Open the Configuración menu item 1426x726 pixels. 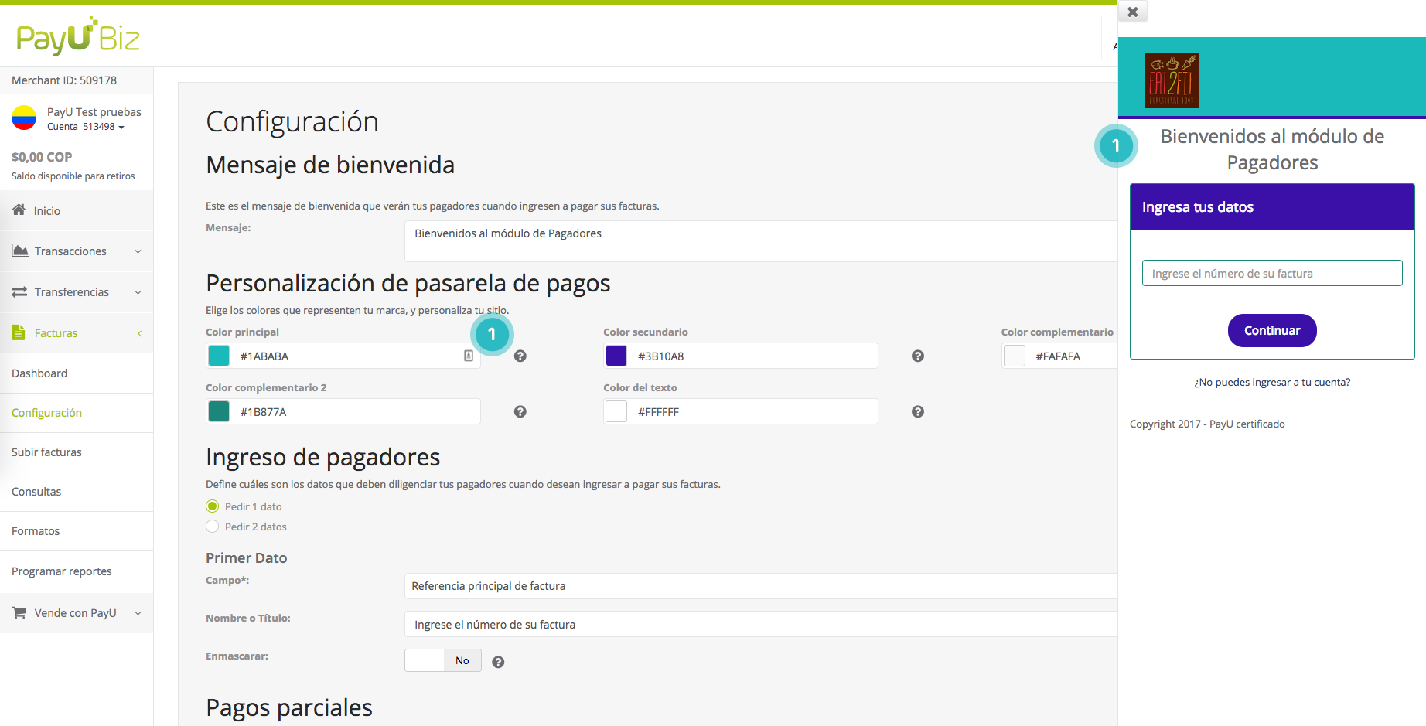coord(46,412)
